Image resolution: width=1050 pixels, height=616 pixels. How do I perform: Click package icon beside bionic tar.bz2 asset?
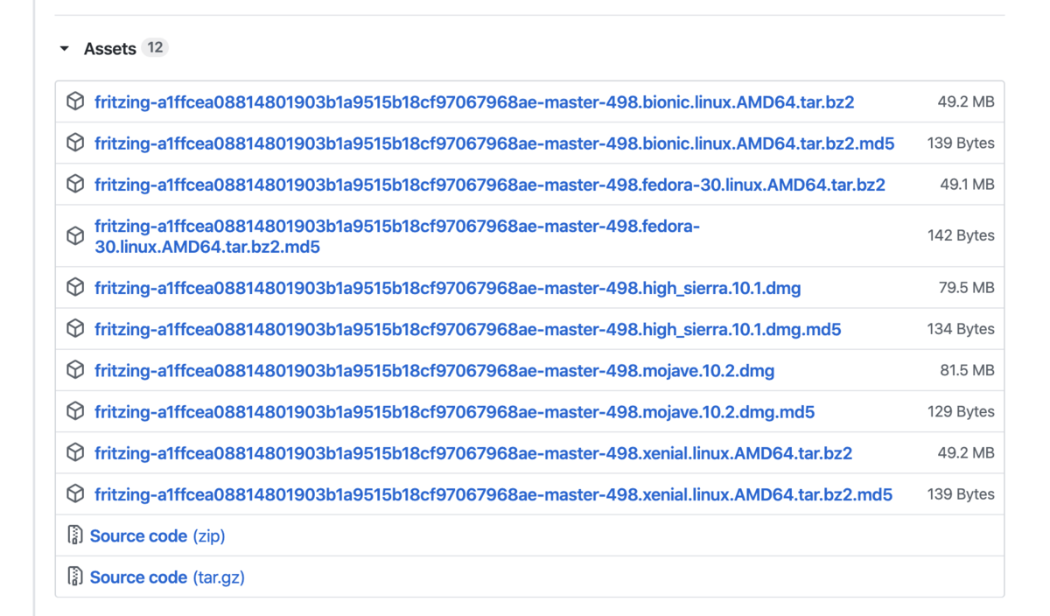coord(75,101)
